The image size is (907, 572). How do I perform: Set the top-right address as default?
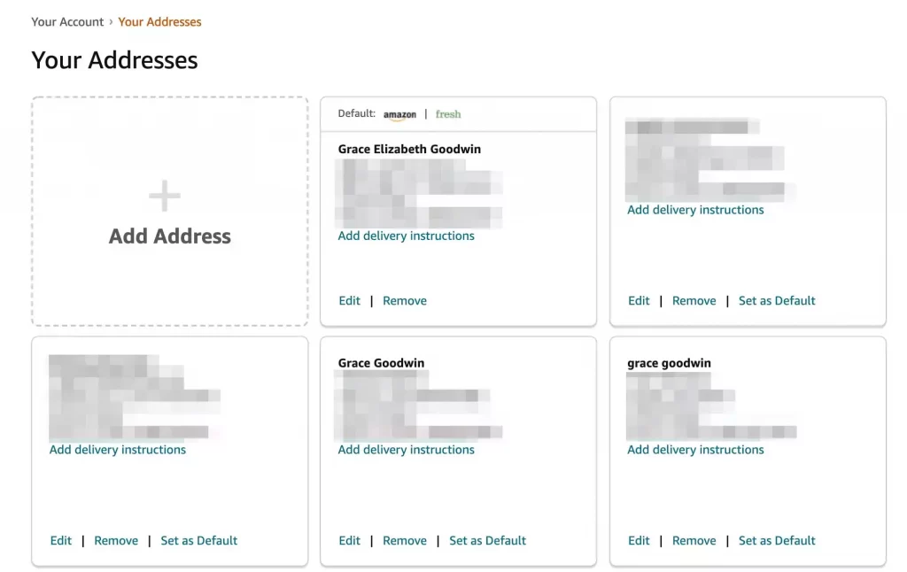[x=777, y=301]
